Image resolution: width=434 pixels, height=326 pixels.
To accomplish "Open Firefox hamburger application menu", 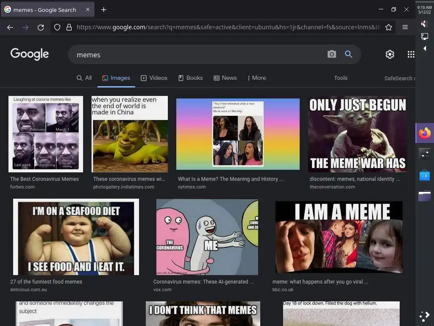I will [405, 27].
